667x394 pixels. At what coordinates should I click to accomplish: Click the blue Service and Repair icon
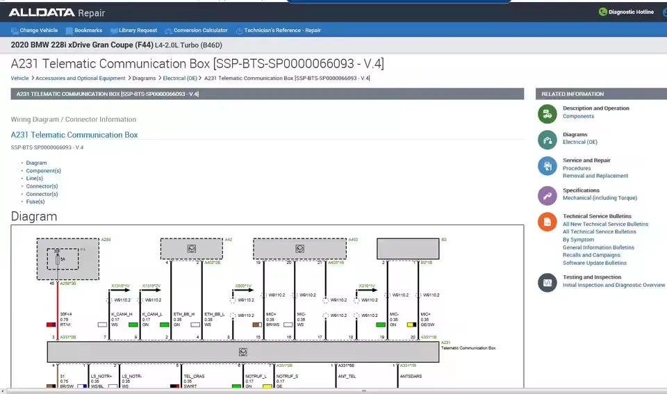tap(547, 166)
